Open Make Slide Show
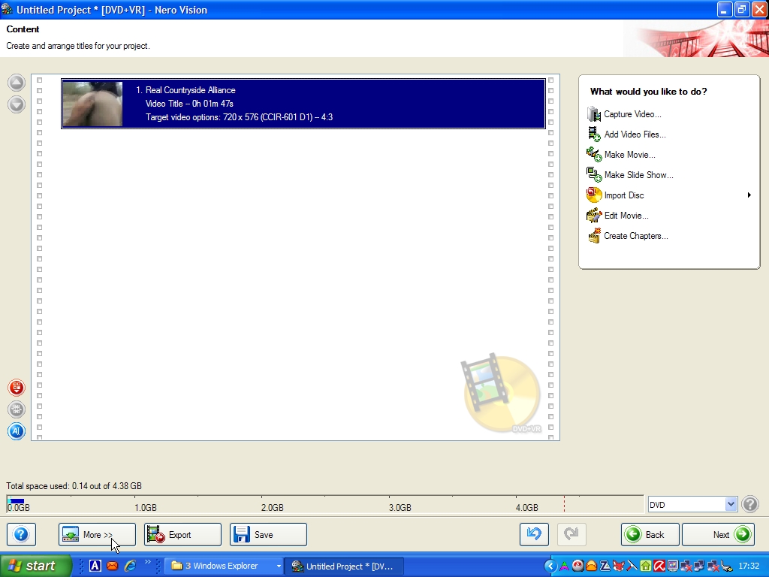The image size is (769, 577). click(x=638, y=175)
